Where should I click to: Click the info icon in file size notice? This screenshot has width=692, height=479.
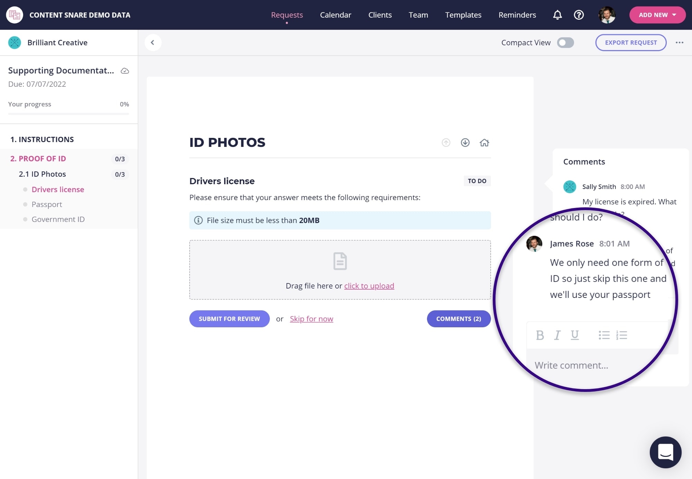click(x=198, y=220)
